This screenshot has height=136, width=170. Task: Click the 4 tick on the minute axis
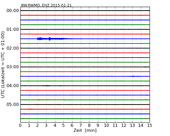tap(55, 125)
